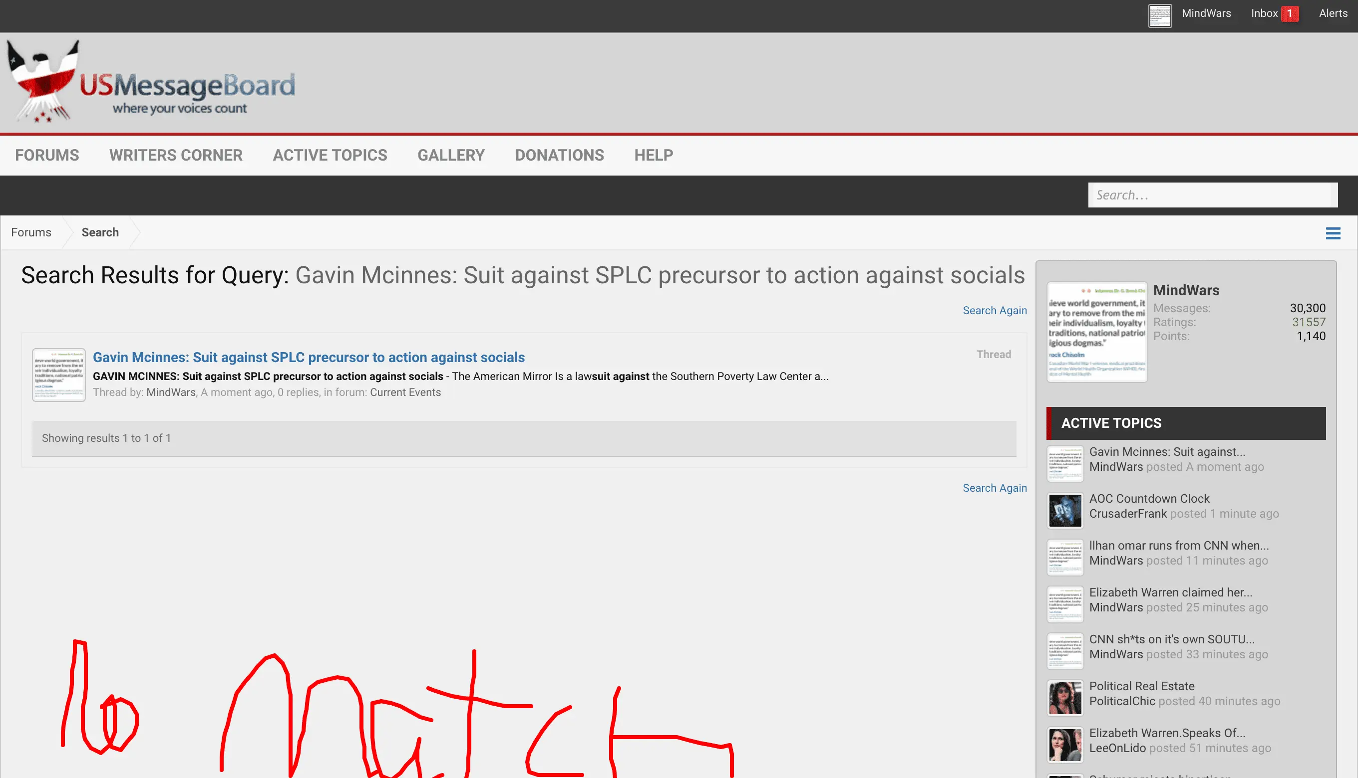Click the lower Search Again link
Viewport: 1358px width, 778px height.
995,488
